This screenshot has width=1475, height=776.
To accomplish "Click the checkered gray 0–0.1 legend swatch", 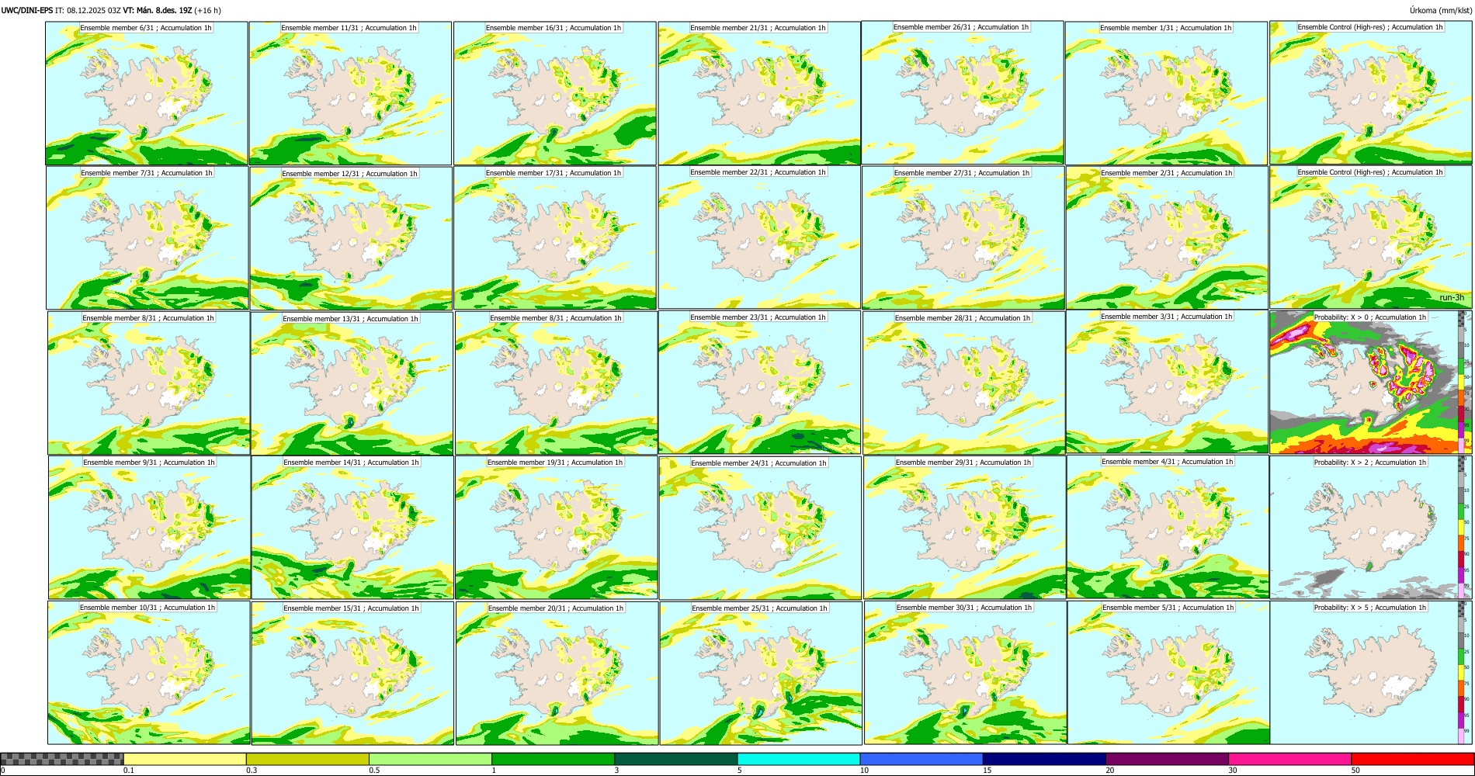I will click(62, 759).
